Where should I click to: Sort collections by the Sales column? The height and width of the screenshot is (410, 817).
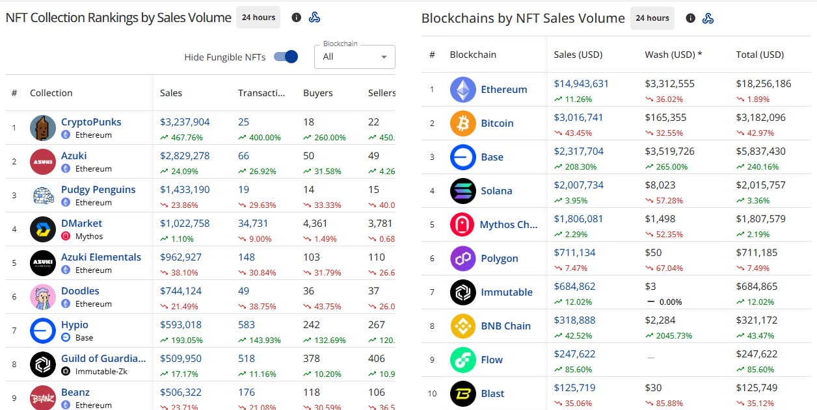point(170,93)
